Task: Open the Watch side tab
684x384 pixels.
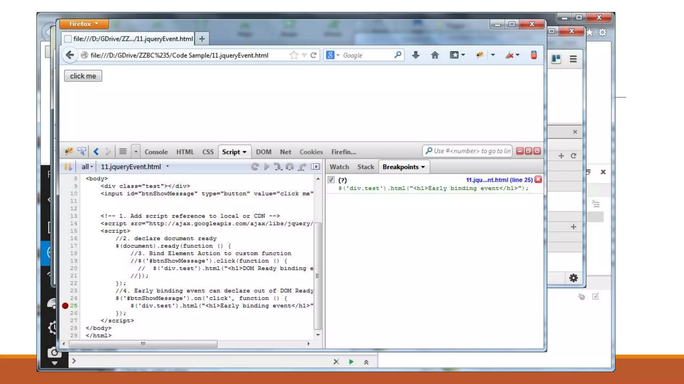Action: pyautogui.click(x=339, y=167)
